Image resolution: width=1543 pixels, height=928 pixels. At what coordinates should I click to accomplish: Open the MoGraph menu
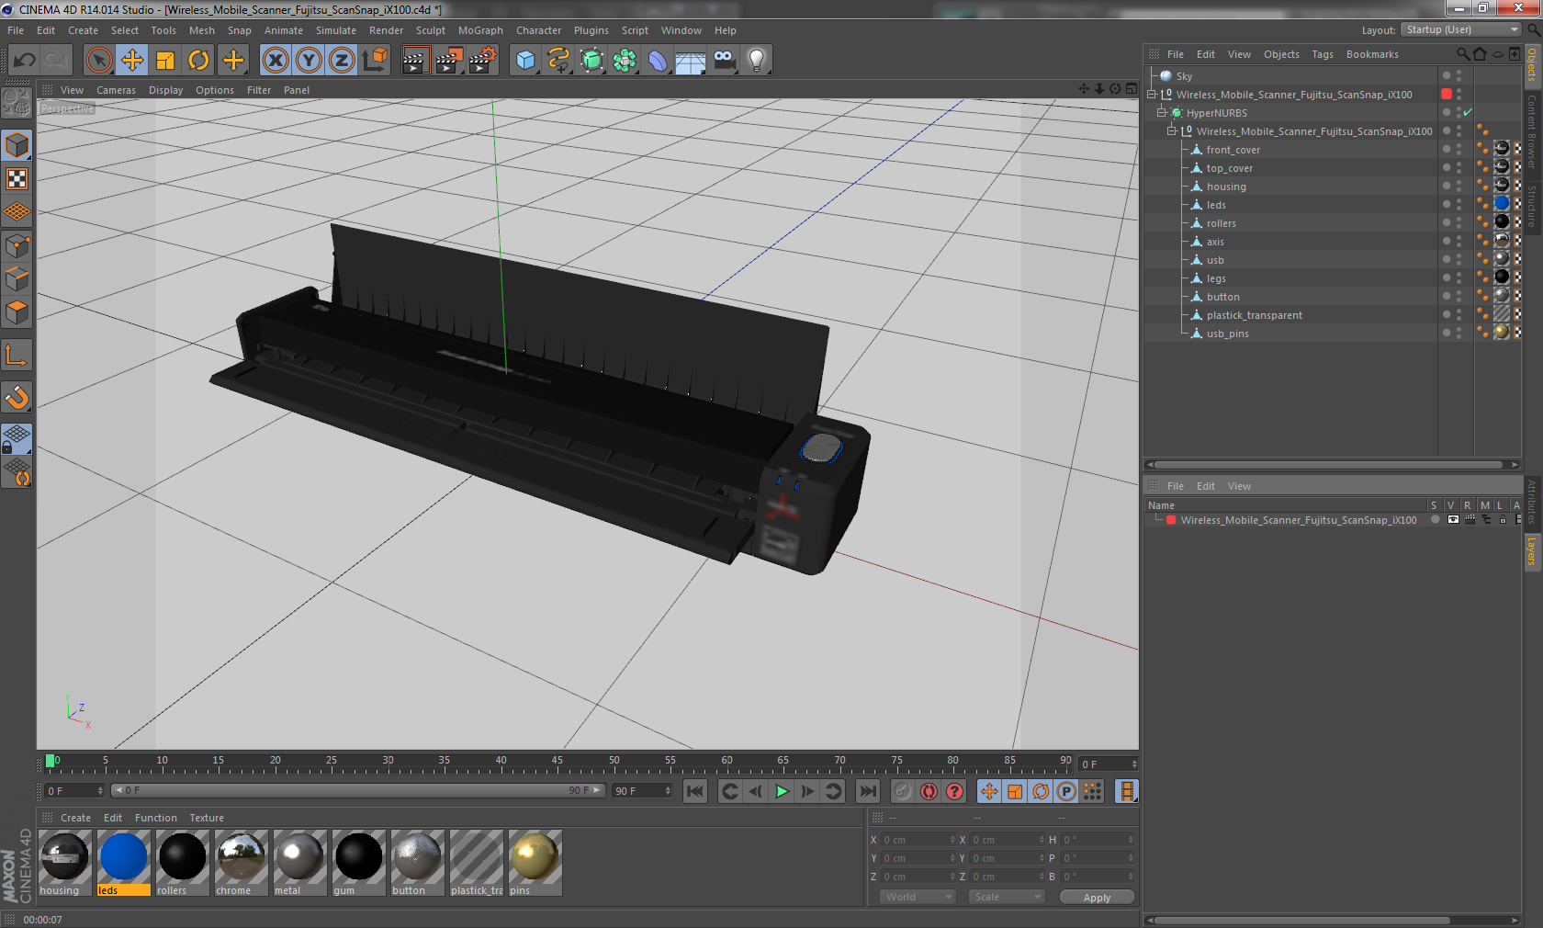pyautogui.click(x=480, y=30)
